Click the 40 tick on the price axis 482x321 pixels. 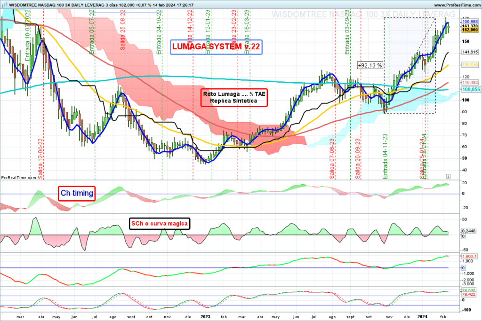pyautogui.click(x=465, y=170)
